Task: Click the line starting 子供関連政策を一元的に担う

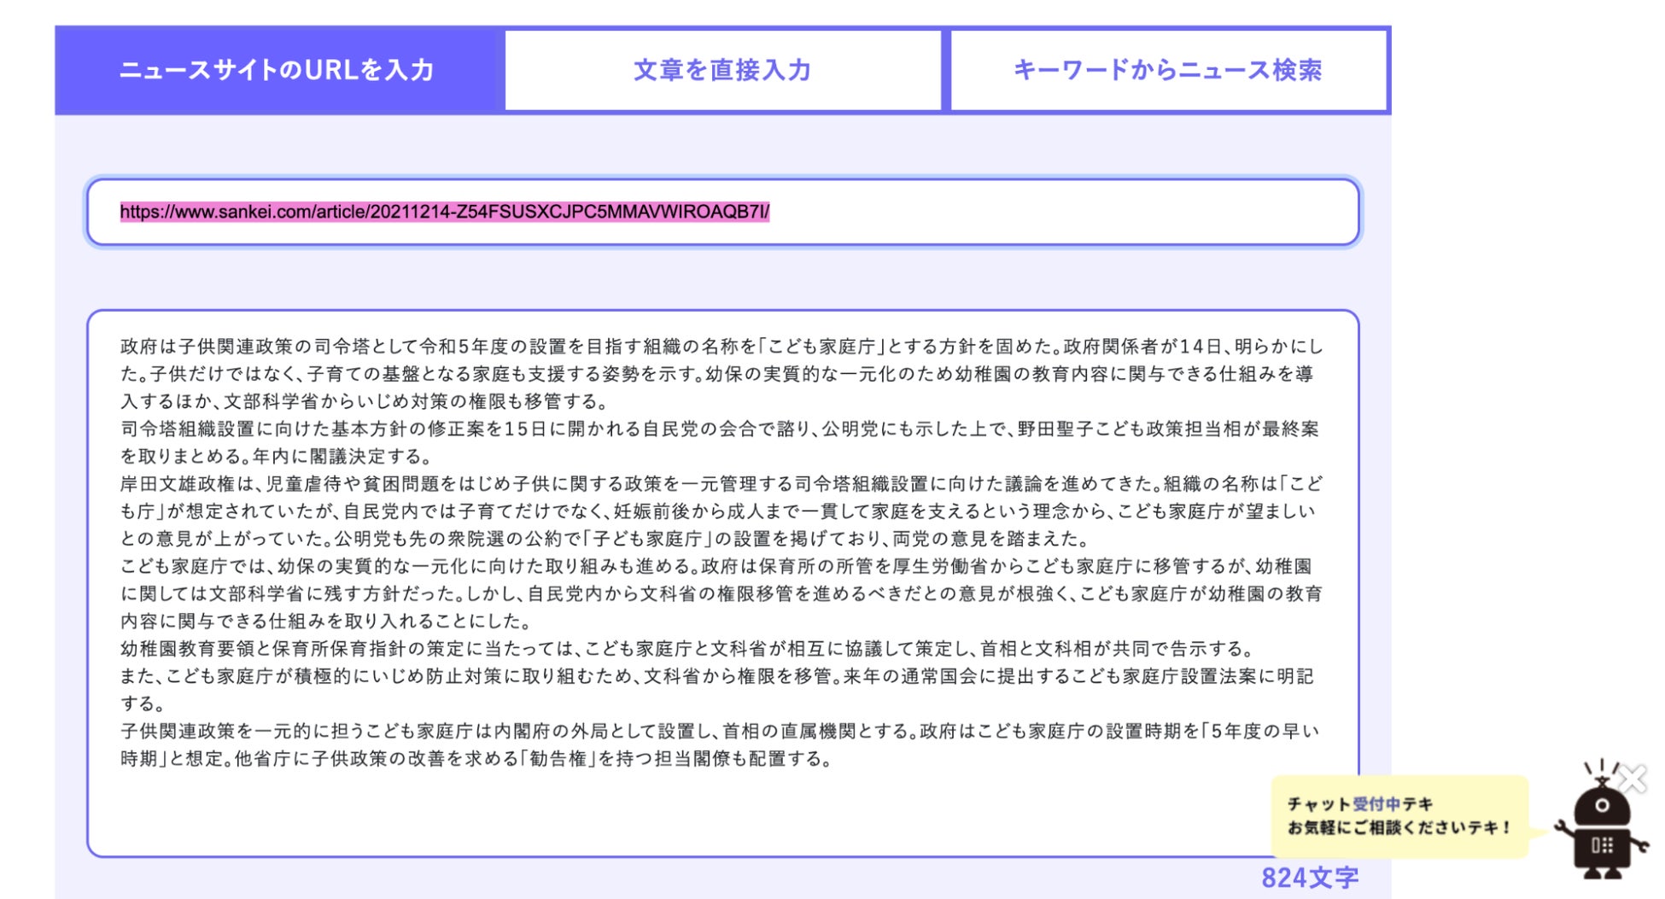Action: [x=720, y=731]
